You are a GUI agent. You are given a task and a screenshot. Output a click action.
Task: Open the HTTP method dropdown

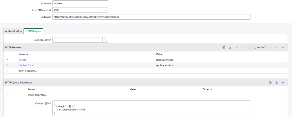80,10
